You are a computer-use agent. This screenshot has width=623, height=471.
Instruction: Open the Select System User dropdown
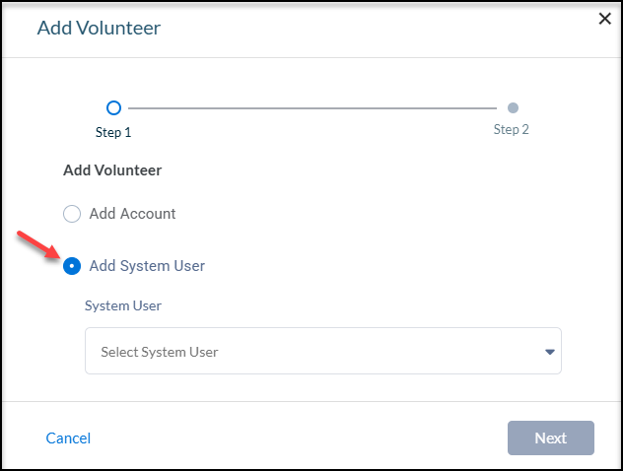(323, 351)
